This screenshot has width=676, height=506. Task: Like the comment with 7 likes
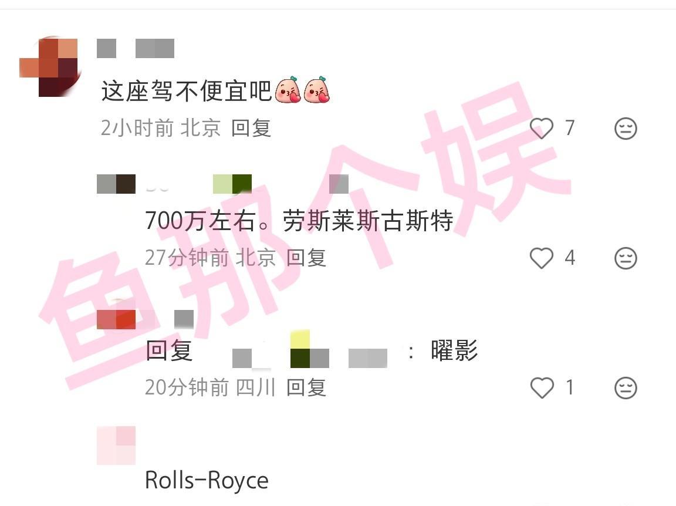pos(542,128)
